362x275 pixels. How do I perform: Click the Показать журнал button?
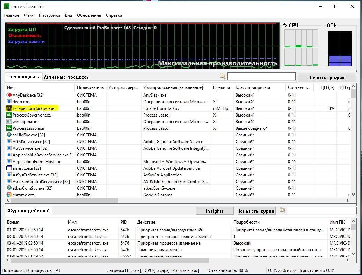[x=257, y=211]
